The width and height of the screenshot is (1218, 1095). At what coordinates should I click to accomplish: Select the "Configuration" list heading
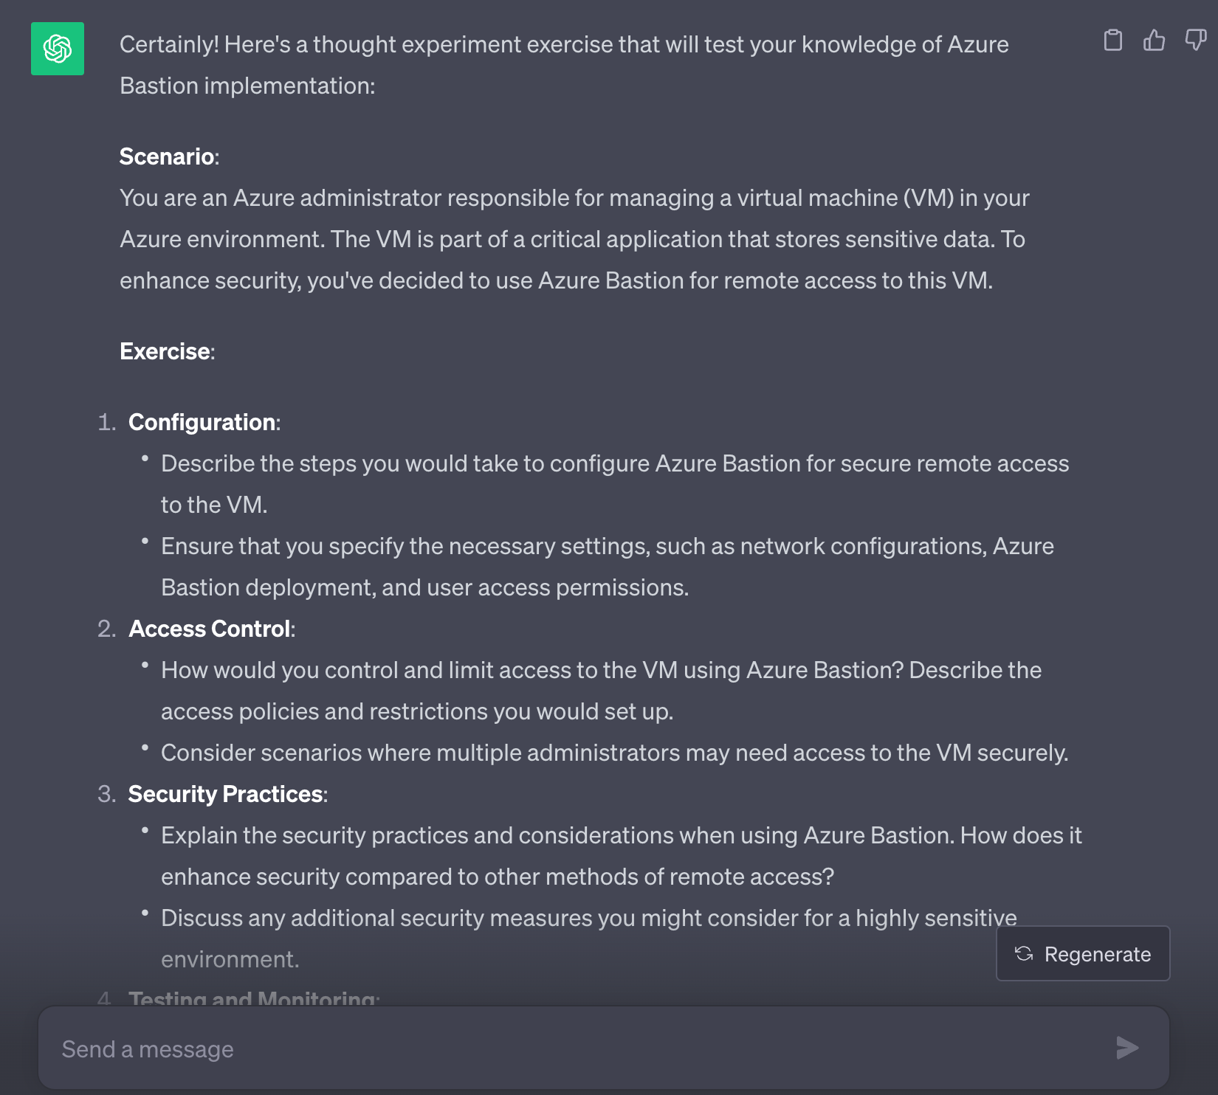click(x=202, y=422)
